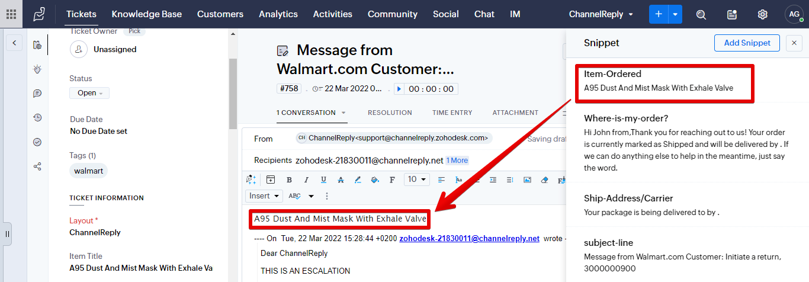
Task: Open the TIME ENTRY tab
Action: click(x=452, y=113)
